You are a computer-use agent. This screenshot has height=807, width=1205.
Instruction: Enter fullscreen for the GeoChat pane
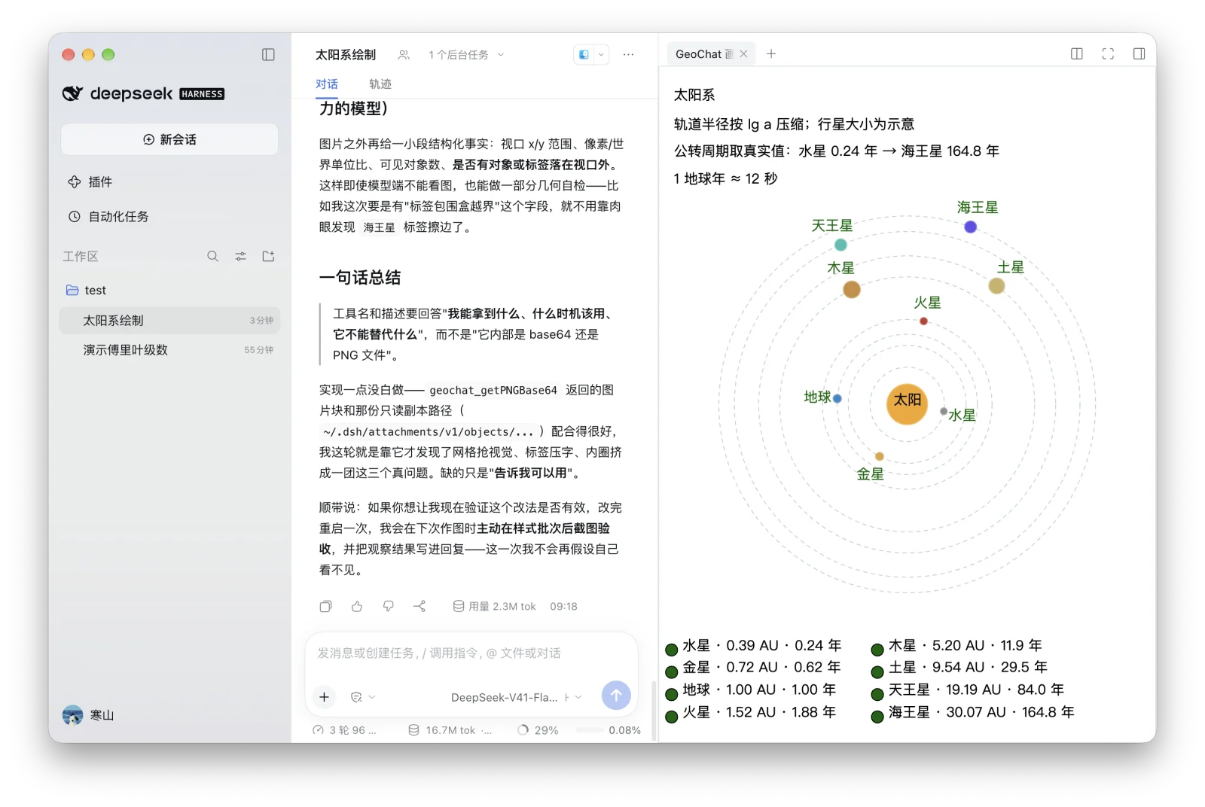pos(1108,53)
